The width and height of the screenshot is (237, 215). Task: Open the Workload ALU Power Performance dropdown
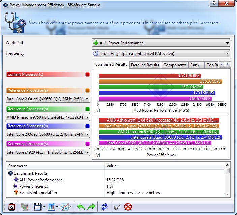[161, 43]
